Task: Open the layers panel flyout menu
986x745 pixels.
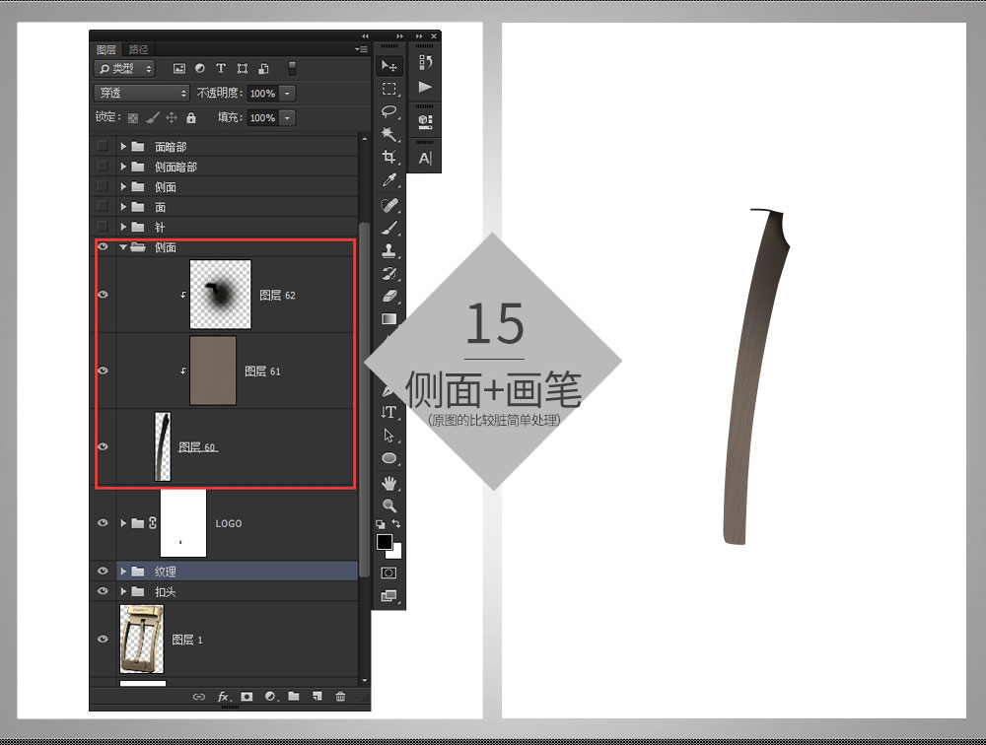Action: point(360,49)
